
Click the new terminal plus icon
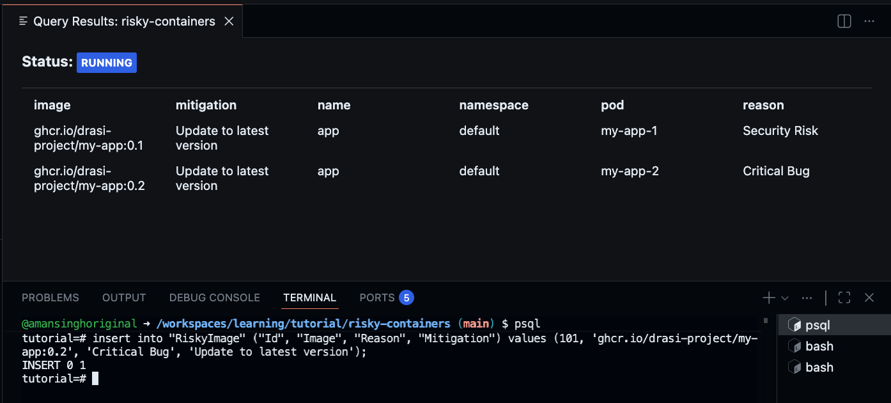point(768,297)
